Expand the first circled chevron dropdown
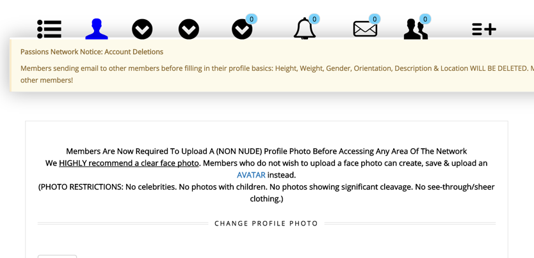The height and width of the screenshot is (258, 534). point(142,29)
